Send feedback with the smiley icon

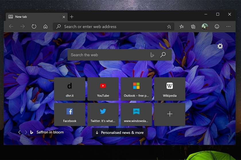217,27
